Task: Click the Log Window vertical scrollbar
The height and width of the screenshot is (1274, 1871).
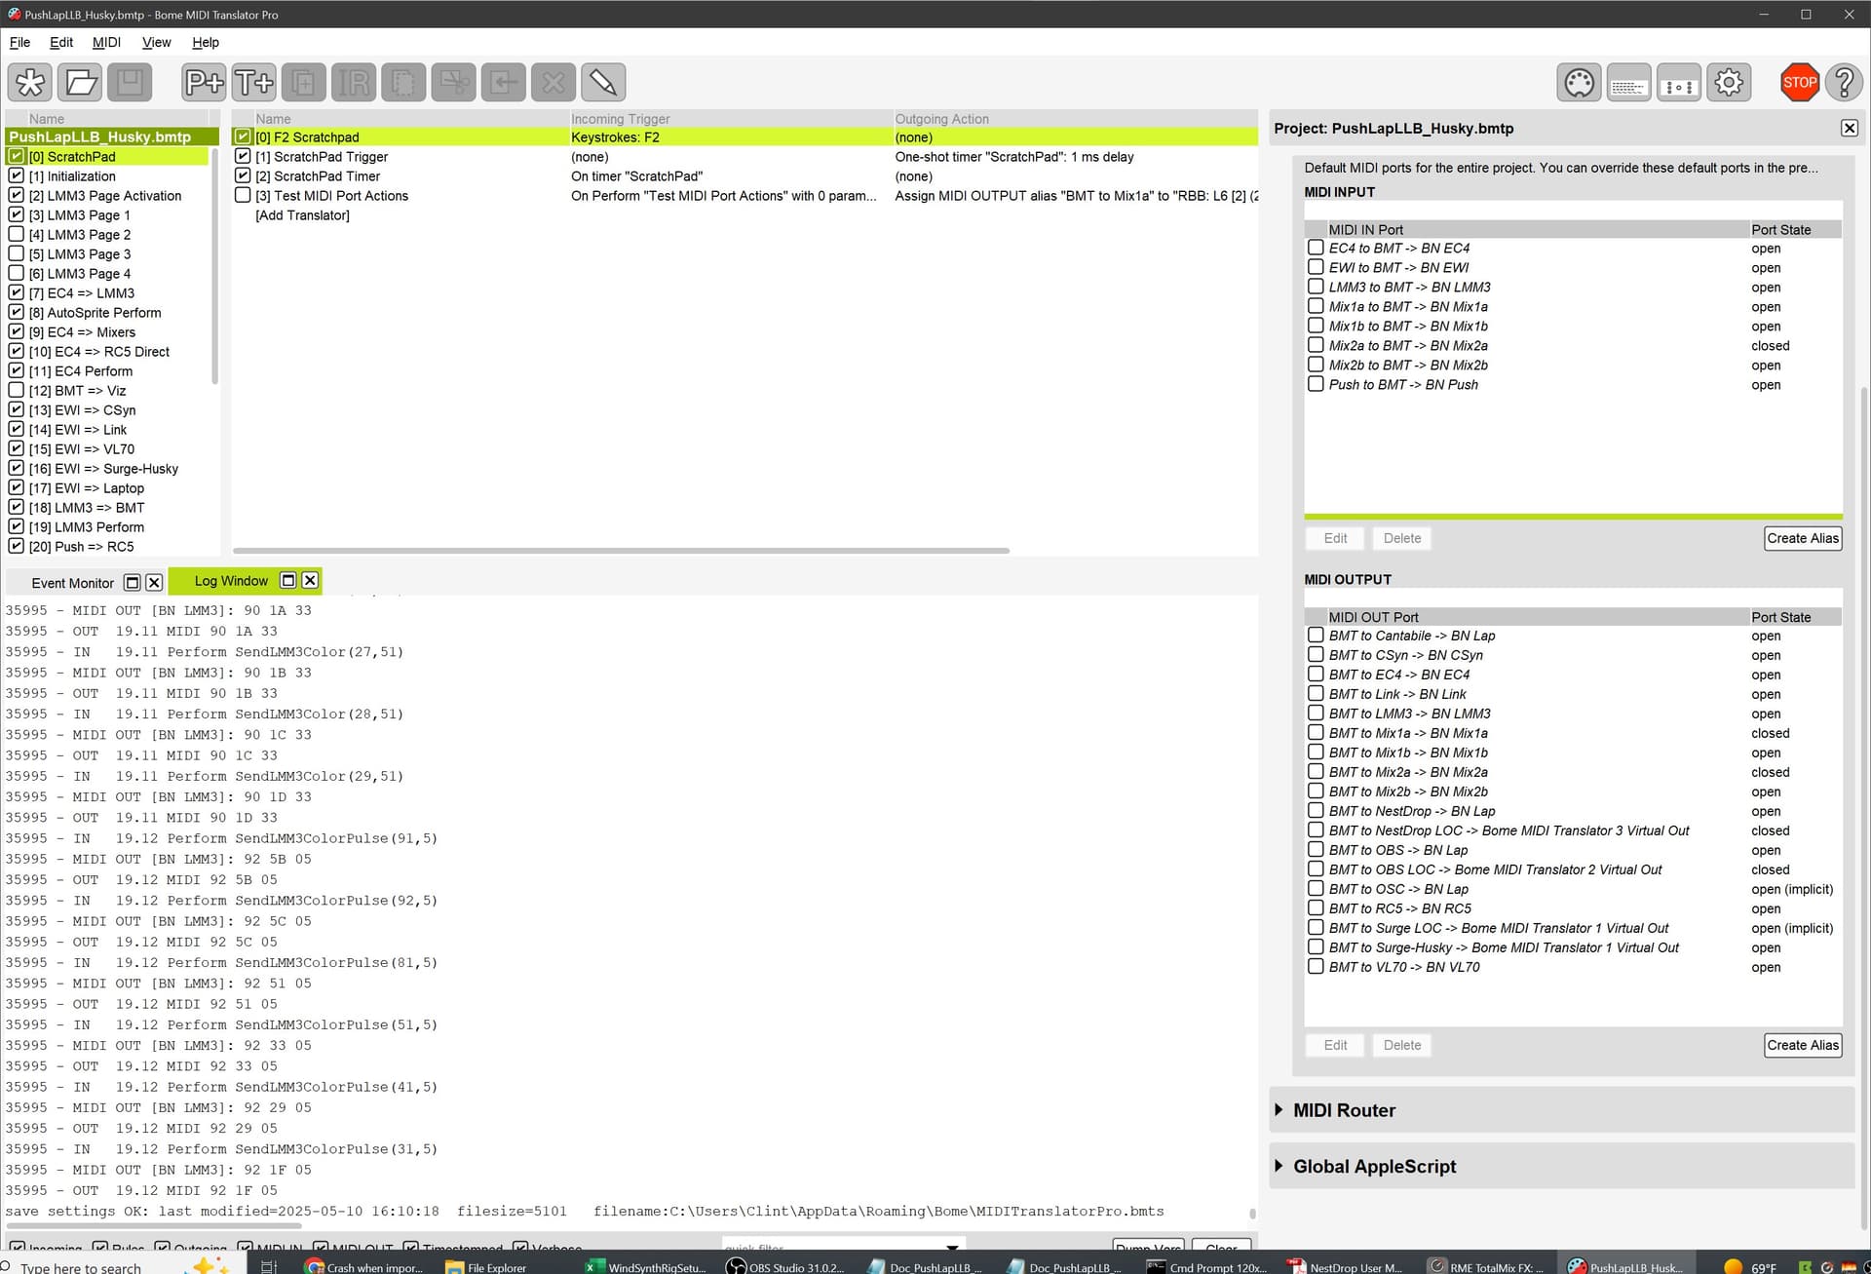Action: pyautogui.click(x=1252, y=1214)
